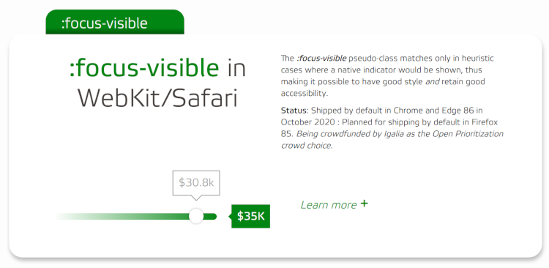Click the $30.8k tooltip bubble
549x268 pixels.
click(x=196, y=183)
